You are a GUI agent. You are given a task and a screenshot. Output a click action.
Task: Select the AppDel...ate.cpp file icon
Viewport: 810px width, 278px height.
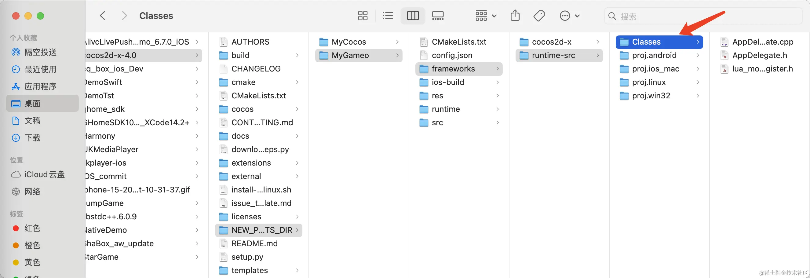(x=724, y=42)
